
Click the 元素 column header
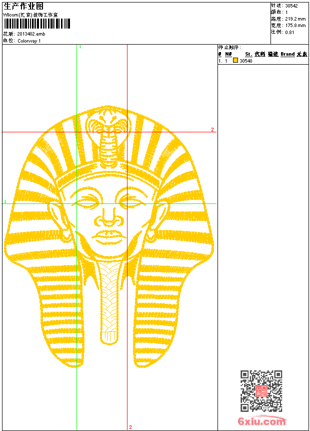coord(302,54)
